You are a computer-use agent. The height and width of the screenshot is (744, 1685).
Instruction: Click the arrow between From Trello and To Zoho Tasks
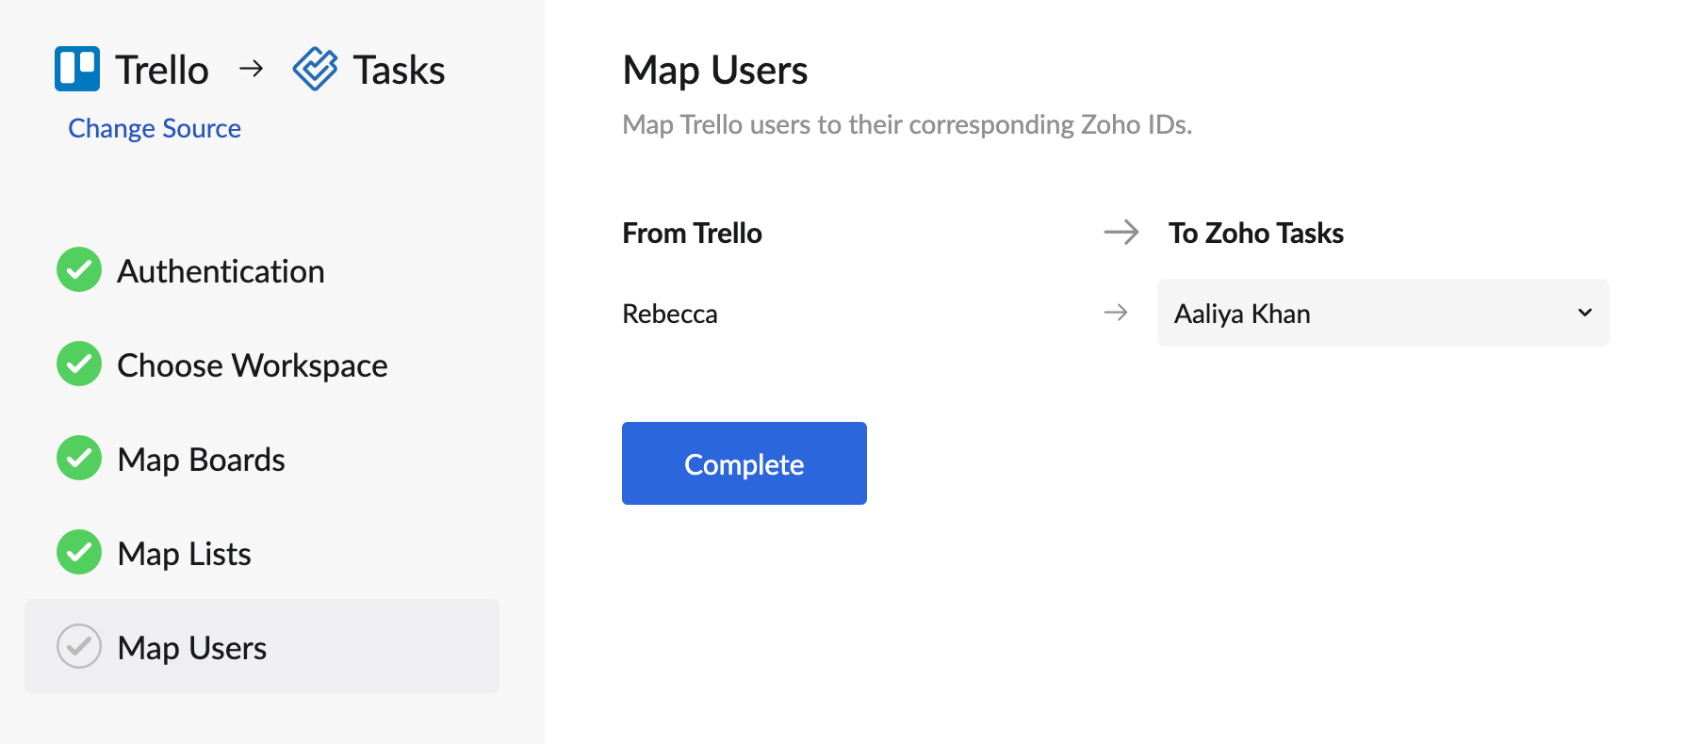(x=1121, y=233)
